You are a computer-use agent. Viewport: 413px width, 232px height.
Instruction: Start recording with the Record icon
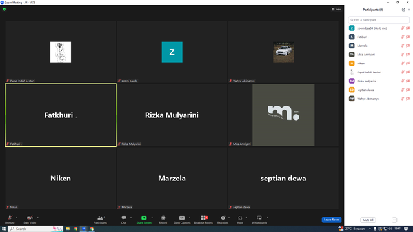point(163,218)
